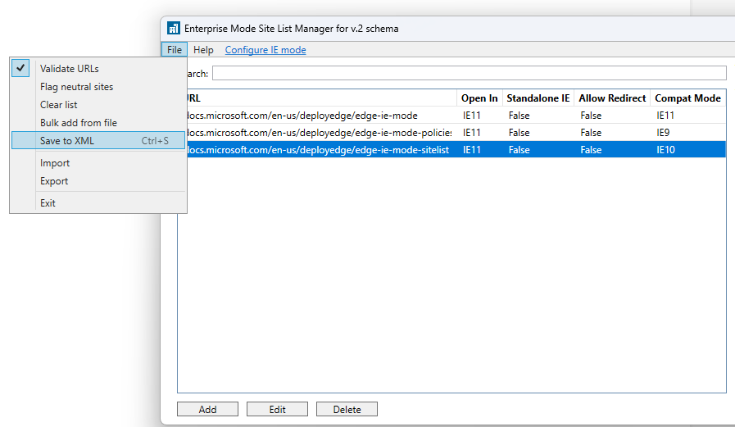Click the Delete button
735x427 pixels.
click(x=347, y=409)
